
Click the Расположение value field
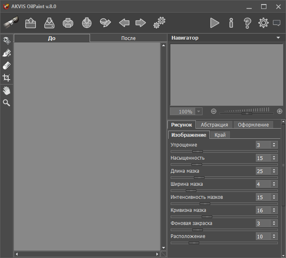coord(263,236)
